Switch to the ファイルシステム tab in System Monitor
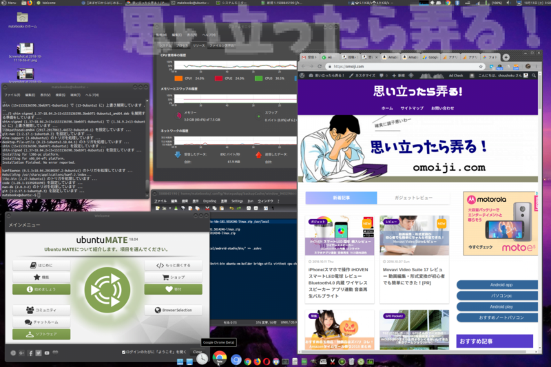 pyautogui.click(x=222, y=45)
